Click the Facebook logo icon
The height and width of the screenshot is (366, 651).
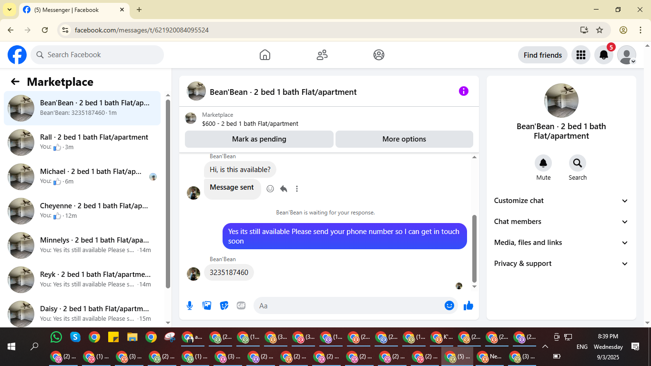(x=17, y=55)
